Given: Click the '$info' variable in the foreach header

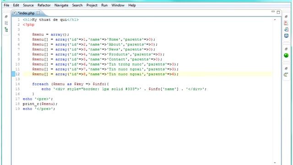Looking at the screenshot, I should (98, 84).
